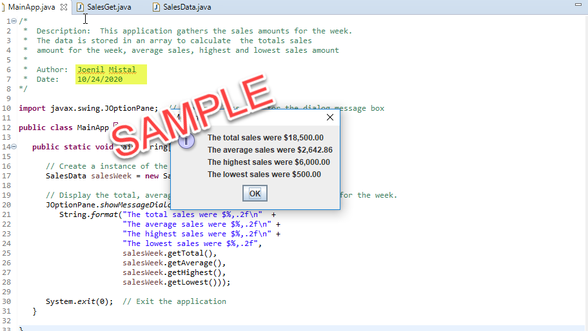Close the MainApp.java editor tab
588x331 pixels.
point(63,7)
